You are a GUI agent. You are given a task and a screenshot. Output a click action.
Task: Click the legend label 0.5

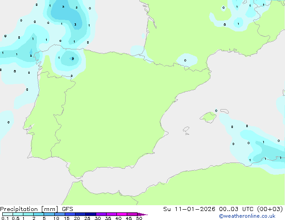tap(15, 218)
